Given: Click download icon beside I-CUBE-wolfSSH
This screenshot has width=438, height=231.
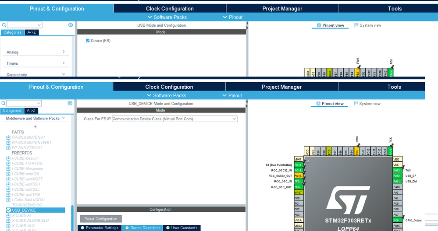Looking at the screenshot, I should (x=8, y=184).
